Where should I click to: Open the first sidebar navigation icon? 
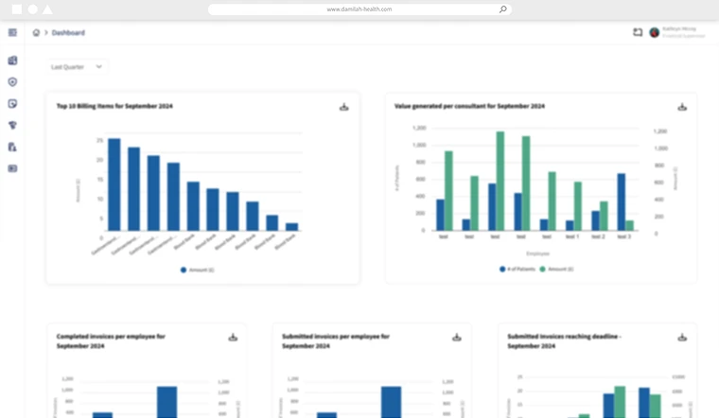pyautogui.click(x=12, y=61)
